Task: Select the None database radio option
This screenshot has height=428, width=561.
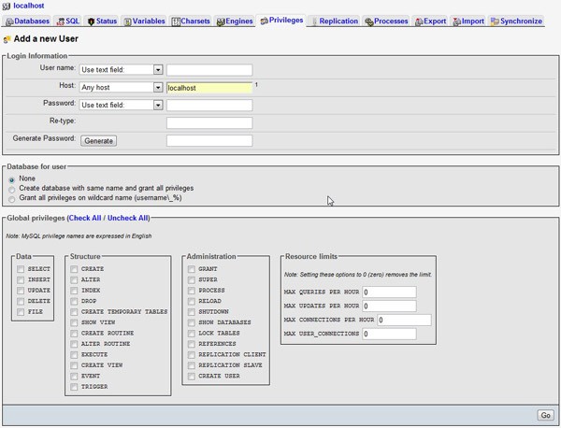Action: tap(12, 179)
